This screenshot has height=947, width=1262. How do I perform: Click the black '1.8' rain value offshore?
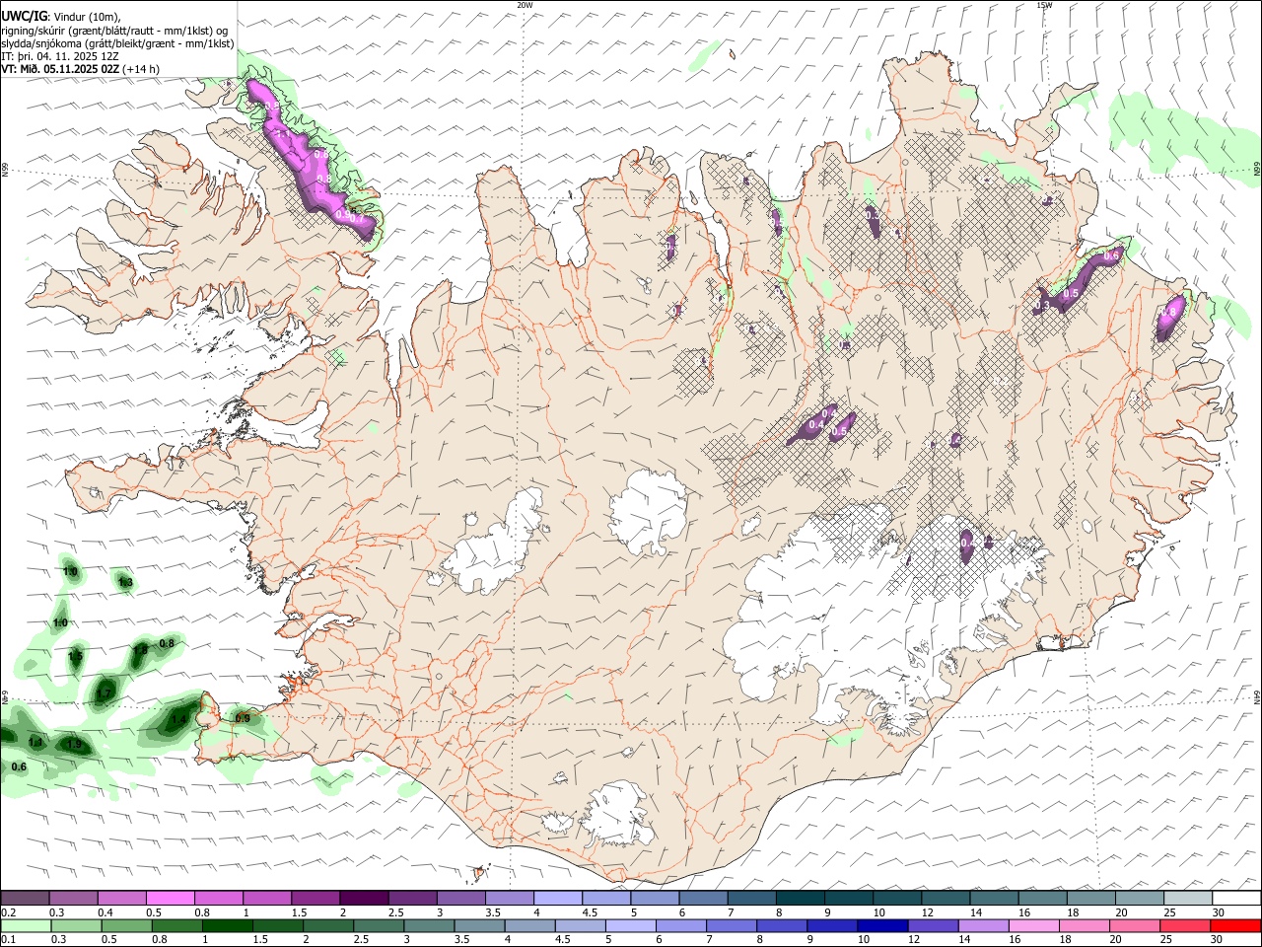tap(140, 649)
